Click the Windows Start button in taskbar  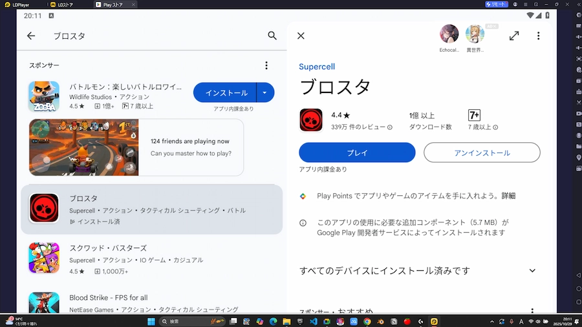point(151,321)
